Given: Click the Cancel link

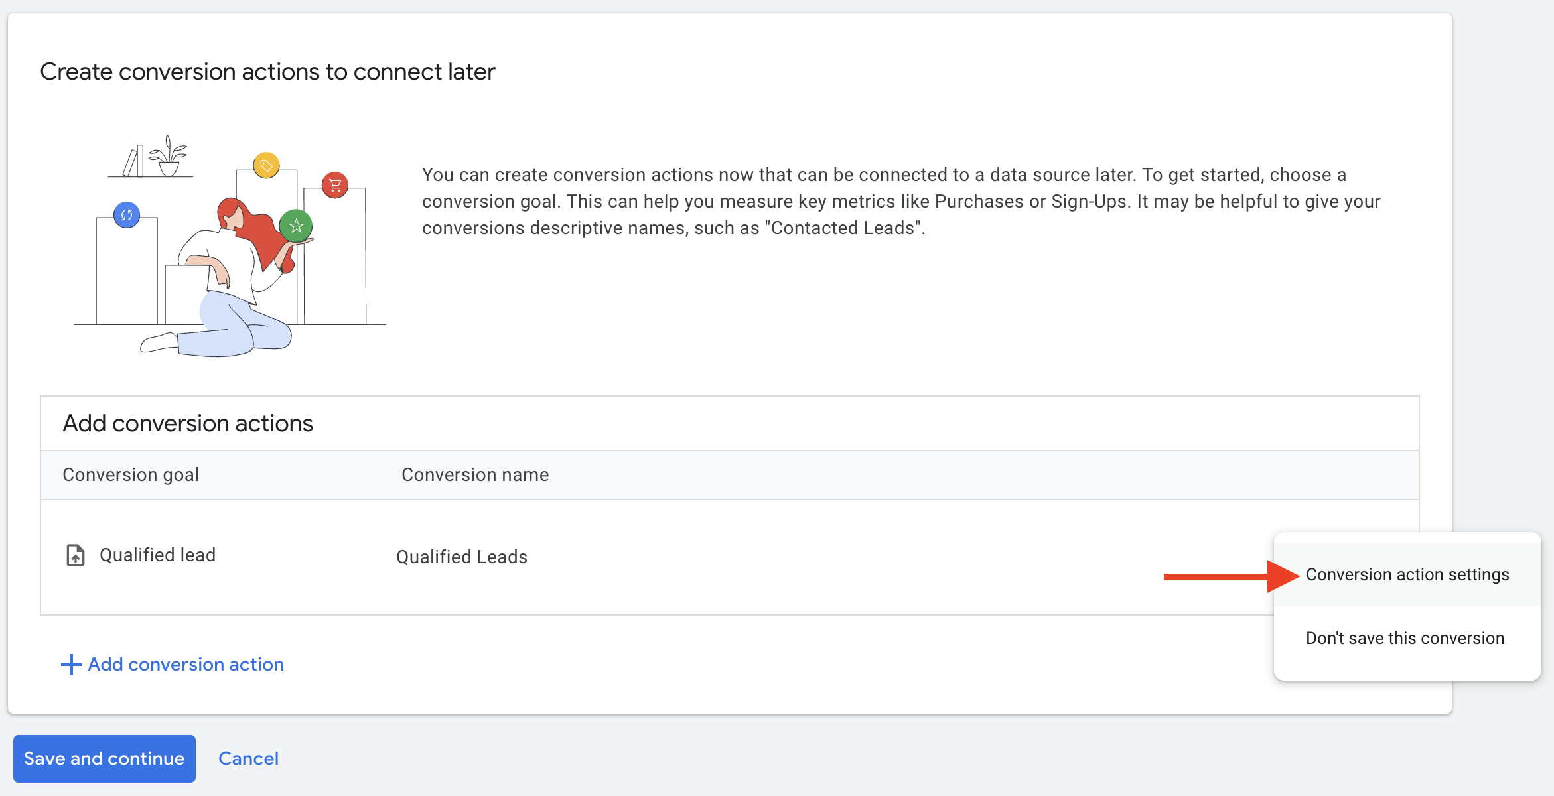Looking at the screenshot, I should click(x=248, y=758).
